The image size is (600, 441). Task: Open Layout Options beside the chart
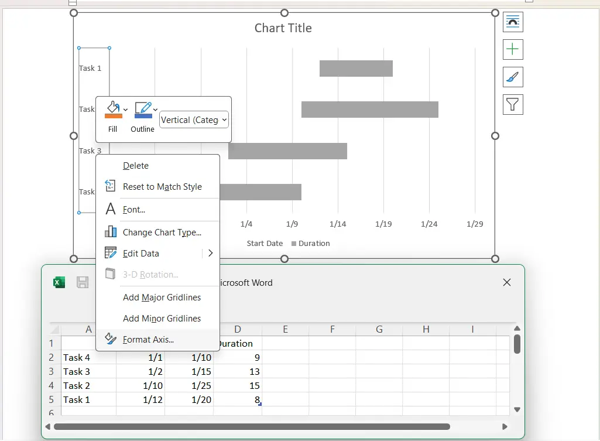point(513,22)
